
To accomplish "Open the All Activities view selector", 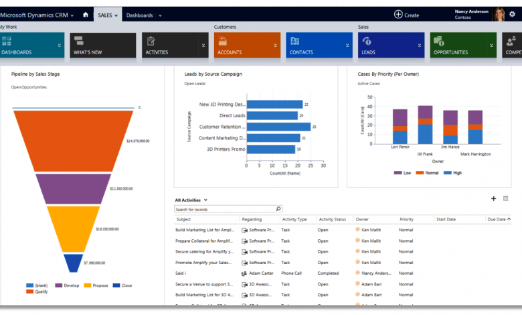I will (x=191, y=200).
